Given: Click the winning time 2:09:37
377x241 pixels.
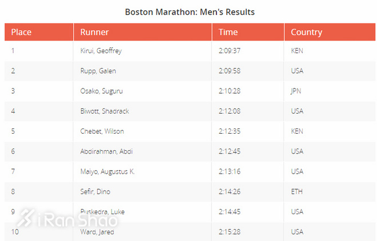Looking at the screenshot, I should pos(230,51).
